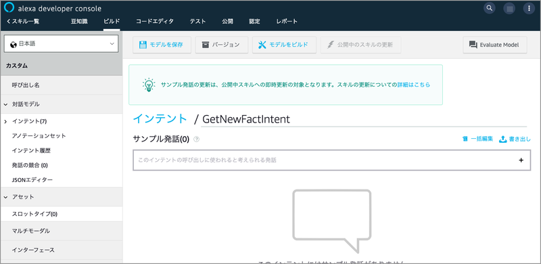
Task: Open アノテーションセット in sidebar
Action: (x=39, y=136)
